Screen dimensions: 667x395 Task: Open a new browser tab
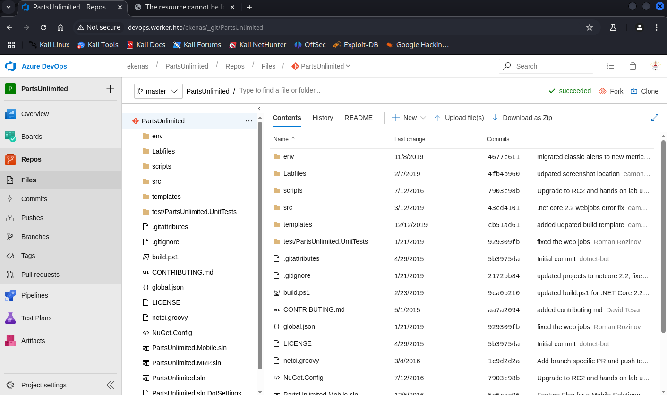249,7
